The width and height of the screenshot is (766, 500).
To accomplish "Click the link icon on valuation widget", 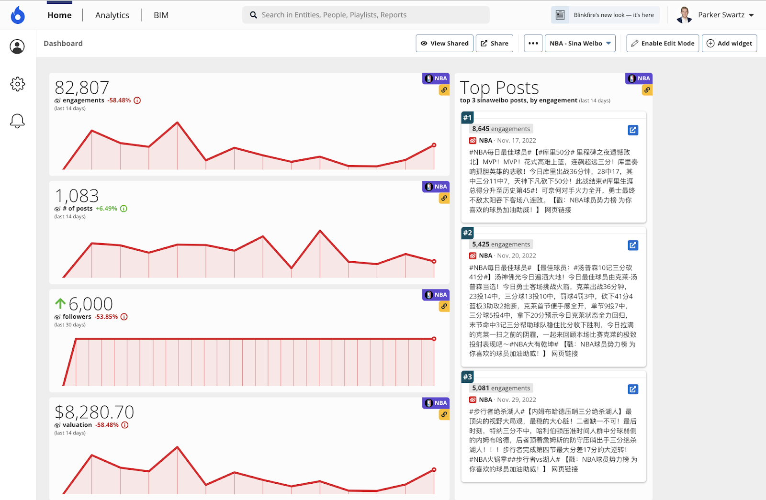I will [x=444, y=414].
